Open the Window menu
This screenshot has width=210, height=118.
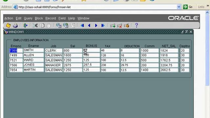[x=83, y=18]
